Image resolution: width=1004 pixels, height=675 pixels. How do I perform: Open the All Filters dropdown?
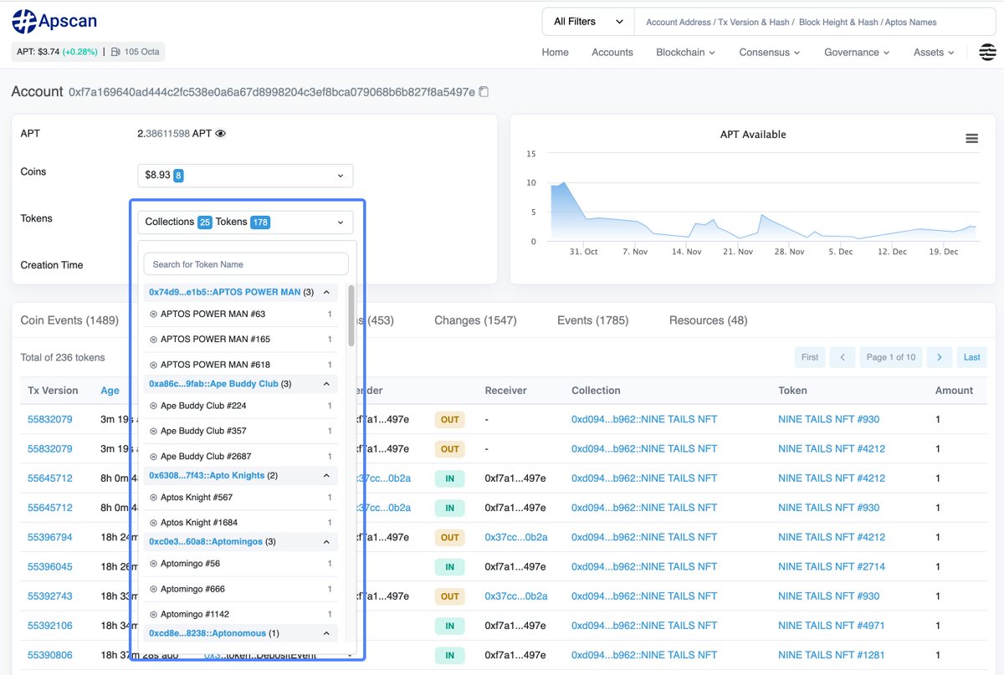tap(588, 22)
